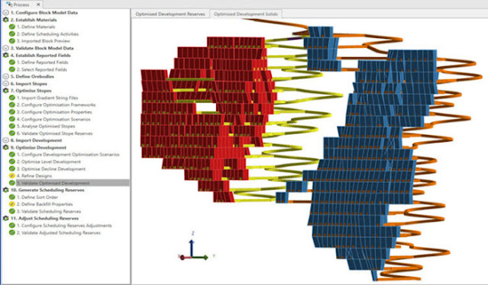This screenshot has height=285, width=488.
Task: Click gear icon beside Optimise Stopes
Action: point(5,91)
